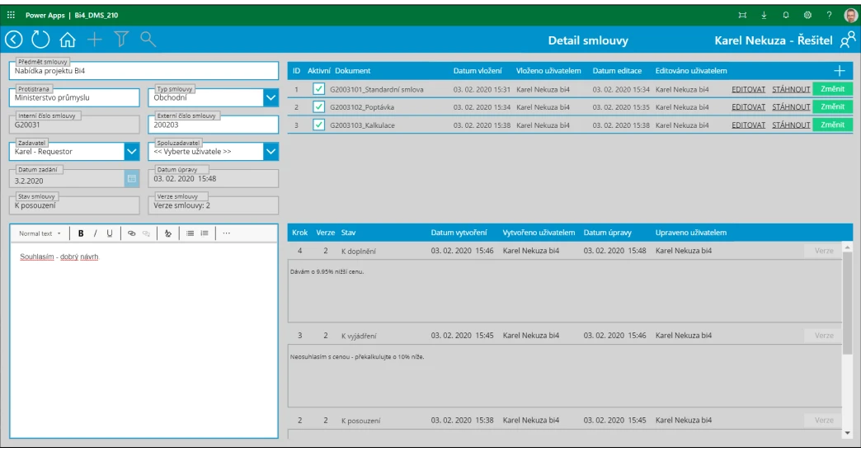Image resolution: width=861 pixels, height=452 pixels.
Task: Go to home screen icon
Action: pos(68,39)
